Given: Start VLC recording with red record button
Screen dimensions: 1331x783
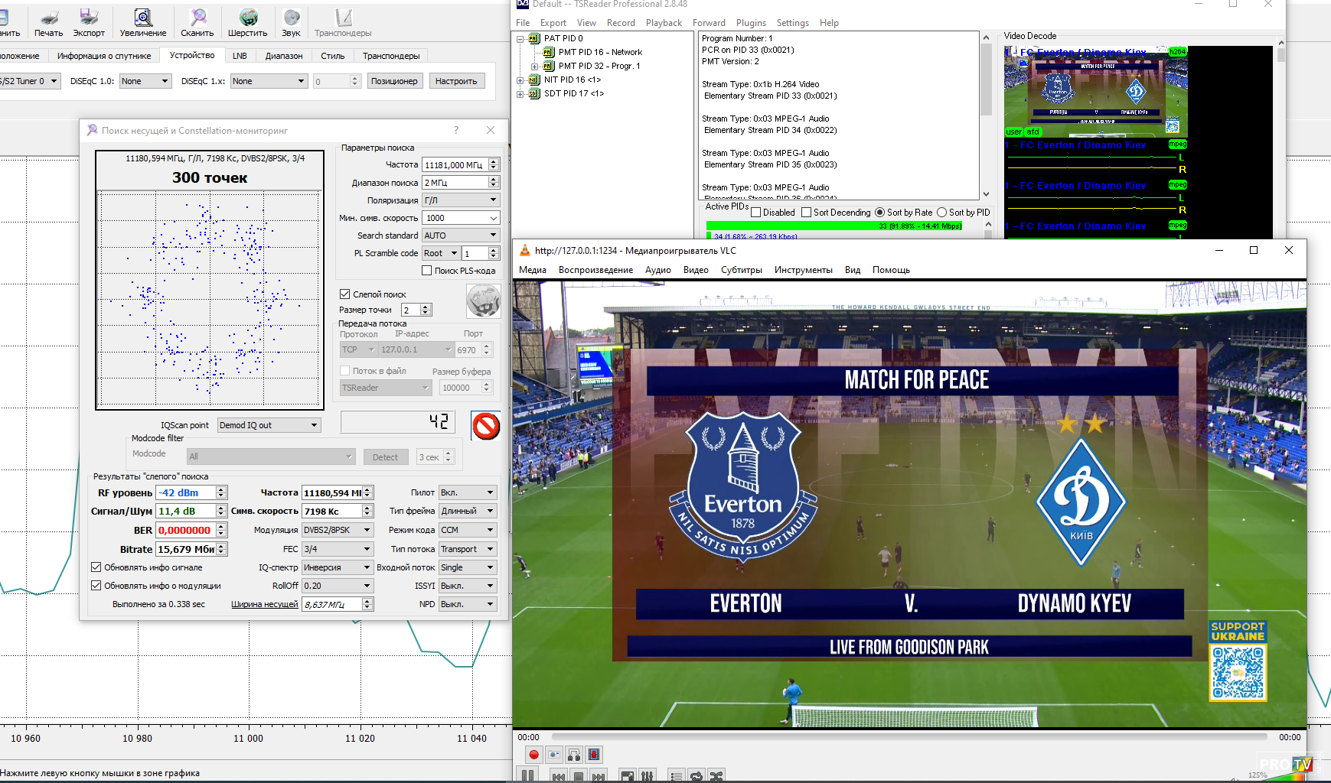Looking at the screenshot, I should (533, 755).
